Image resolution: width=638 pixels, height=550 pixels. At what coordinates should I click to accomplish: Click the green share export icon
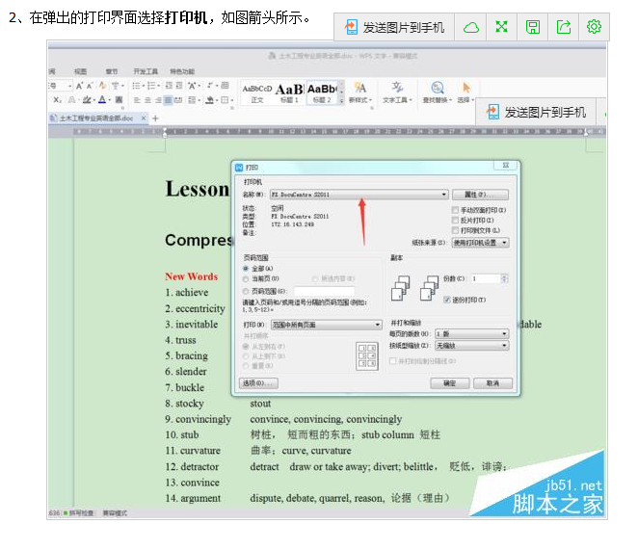564,27
